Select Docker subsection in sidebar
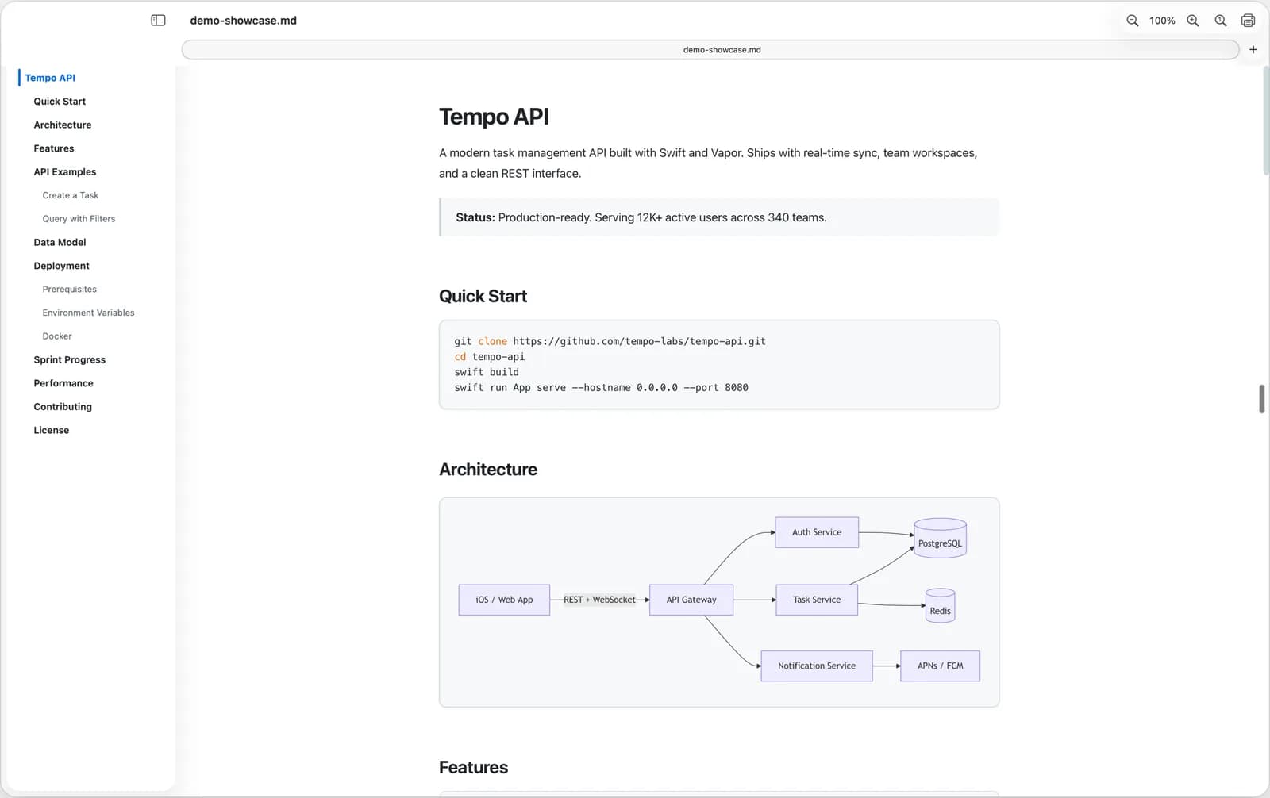 click(57, 336)
